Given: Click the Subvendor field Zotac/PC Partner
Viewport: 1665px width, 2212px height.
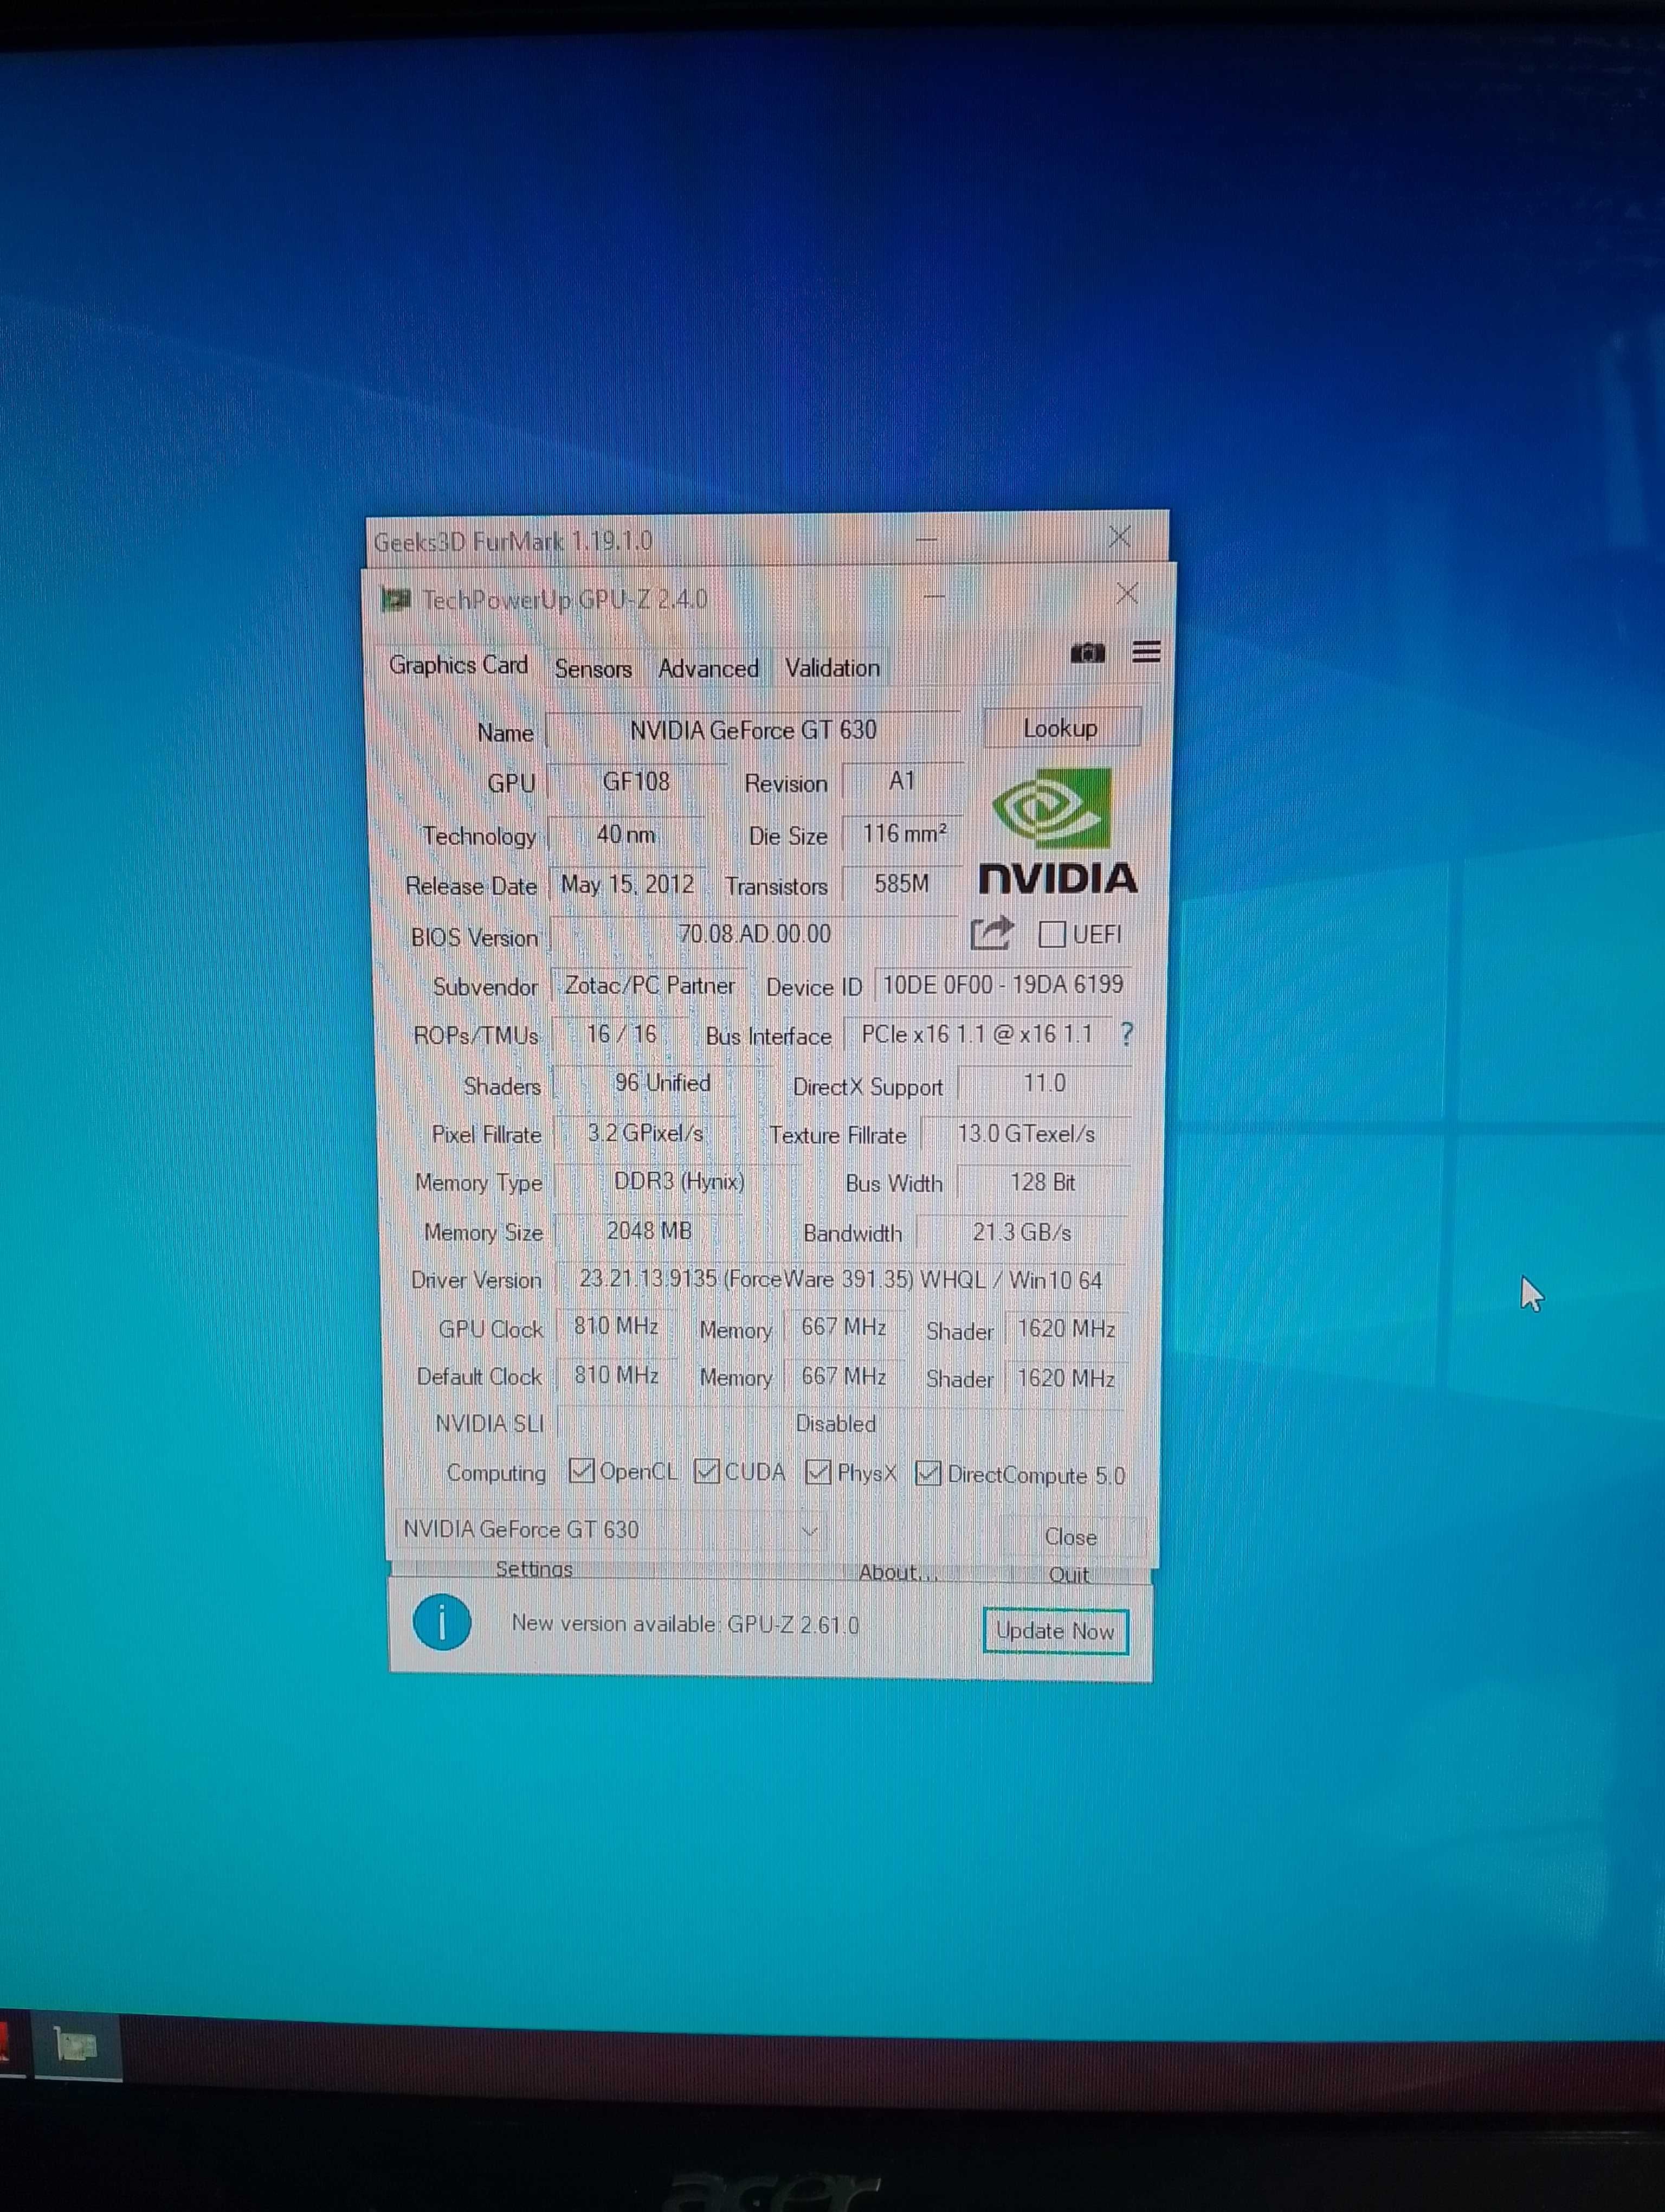Looking at the screenshot, I should pos(650,985).
